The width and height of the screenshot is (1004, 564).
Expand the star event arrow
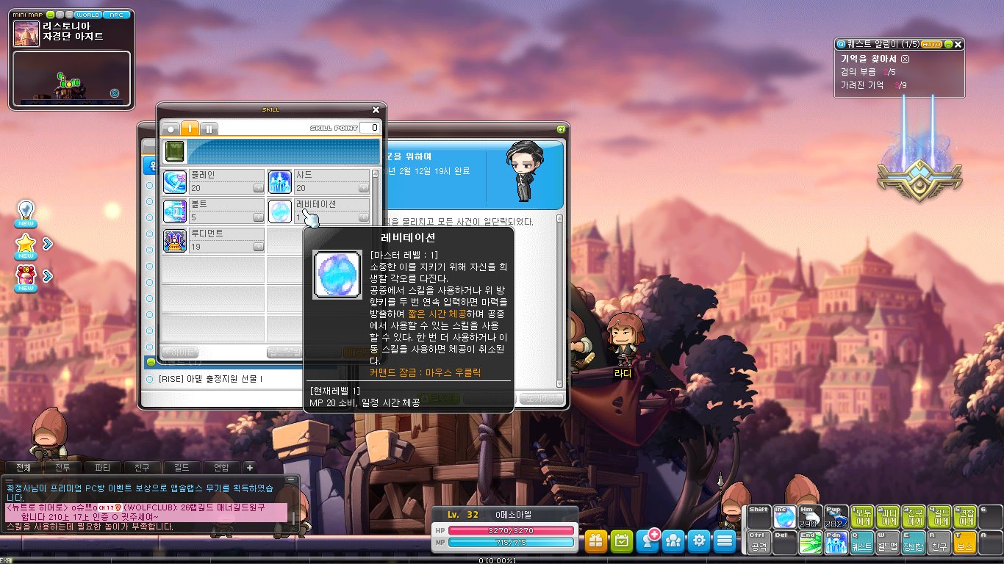coord(48,244)
